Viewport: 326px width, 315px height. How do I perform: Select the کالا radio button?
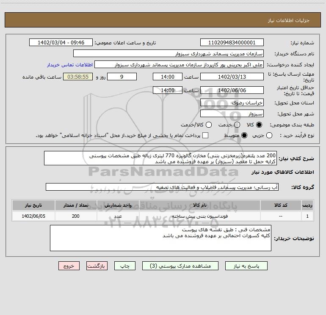click(x=259, y=125)
